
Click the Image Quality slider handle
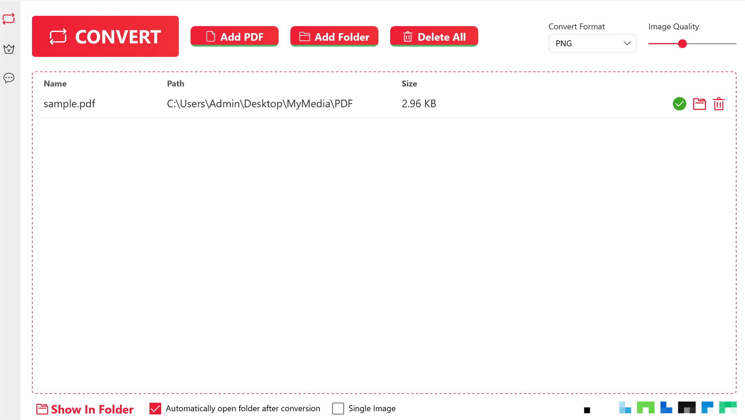[682, 44]
